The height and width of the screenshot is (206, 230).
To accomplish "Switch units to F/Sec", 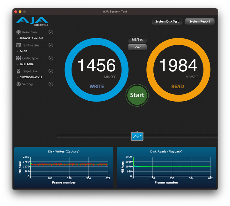I will [x=137, y=47].
